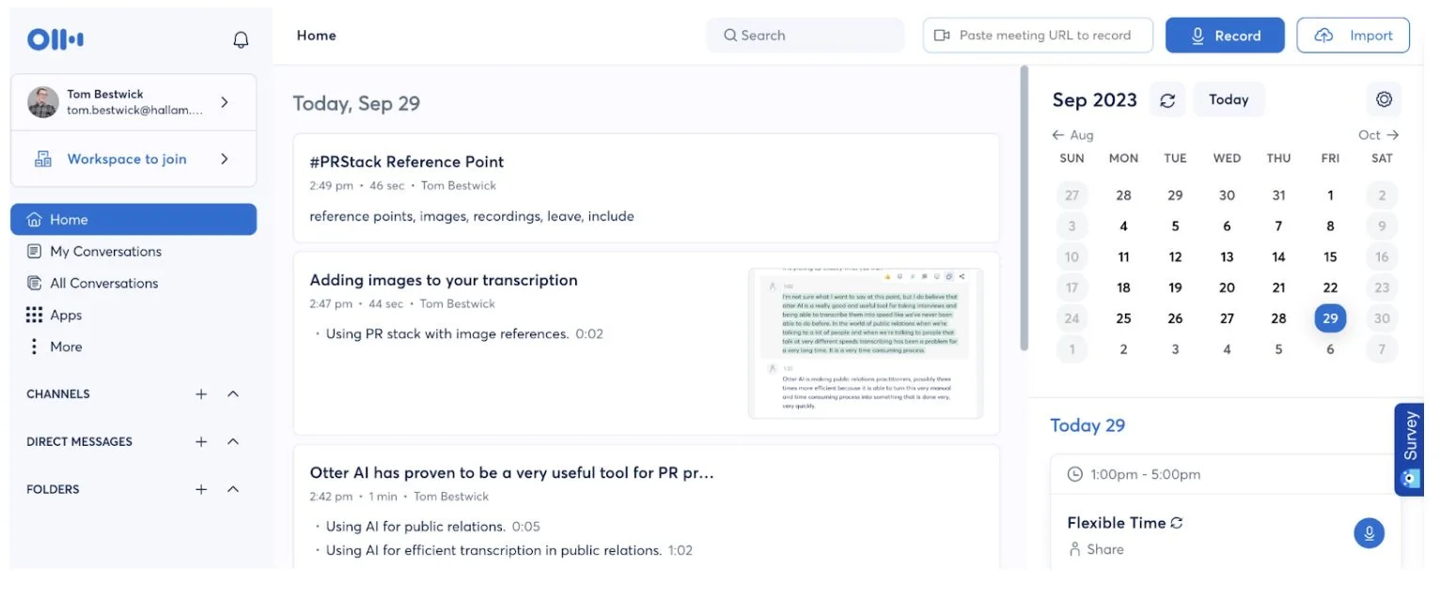Open Otter AI has proven conversation
Viewport: 1440px width, 599px height.
512,472
